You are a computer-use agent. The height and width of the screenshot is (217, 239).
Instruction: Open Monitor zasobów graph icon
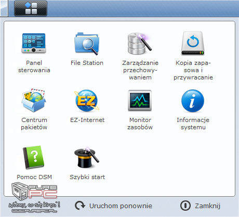coord(140,100)
